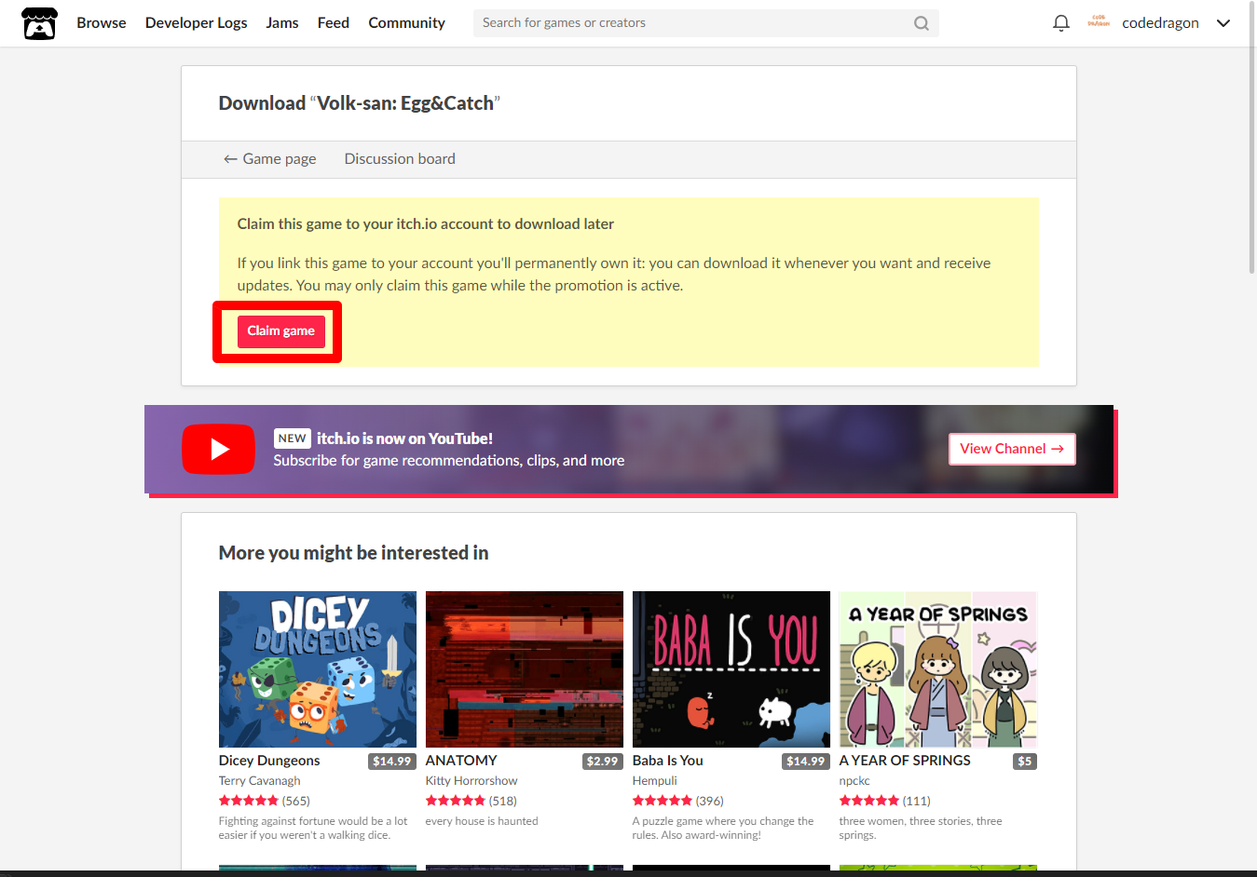Viewport: 1257px width, 877px height.
Task: Click the codedragon username
Action: pyautogui.click(x=1160, y=23)
